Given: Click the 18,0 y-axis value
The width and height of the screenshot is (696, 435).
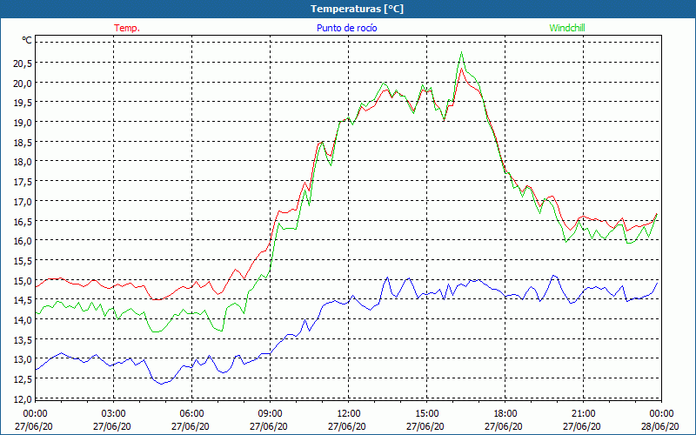Looking at the screenshot, I should tap(23, 162).
